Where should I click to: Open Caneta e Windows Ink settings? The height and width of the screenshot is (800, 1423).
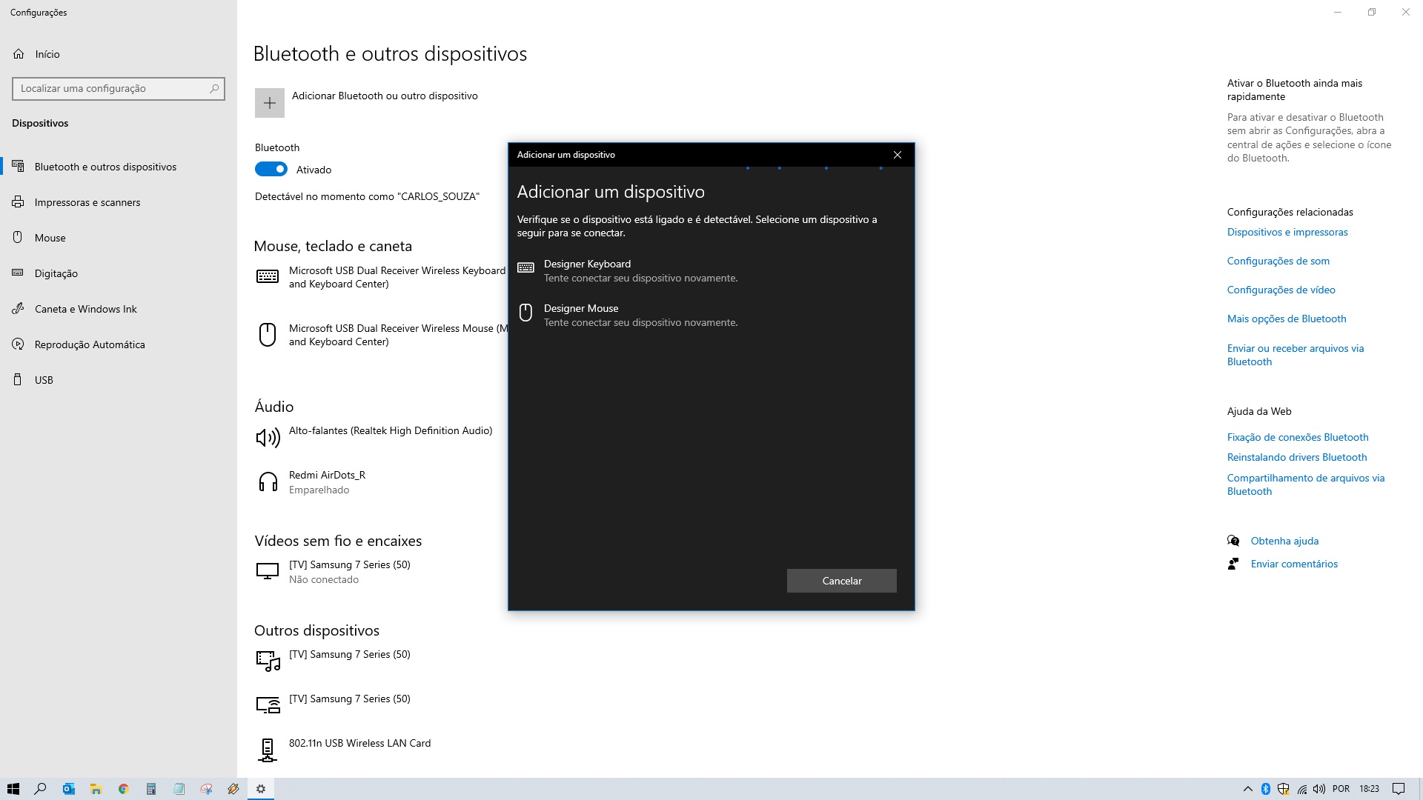pyautogui.click(x=85, y=309)
